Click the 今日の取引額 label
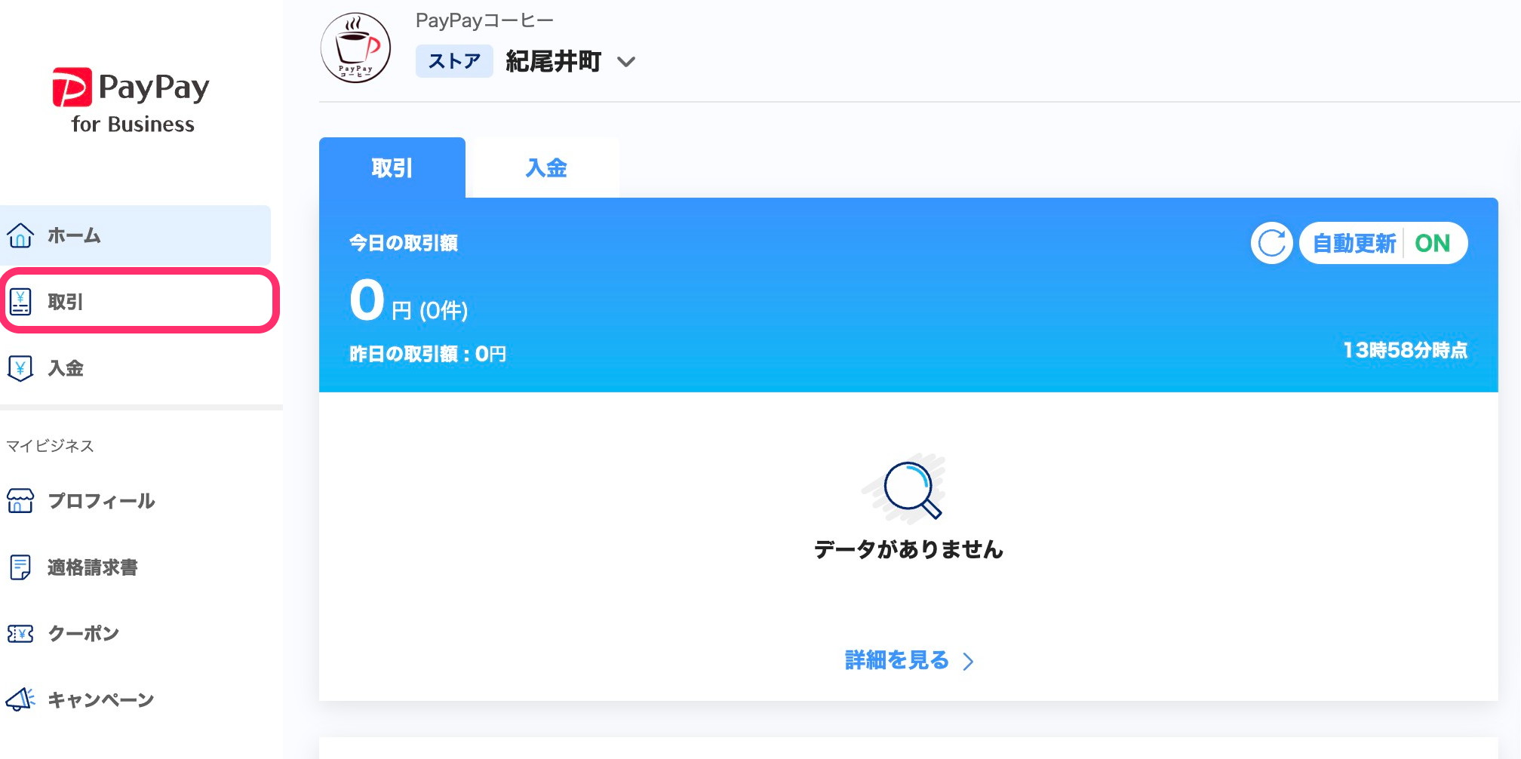This screenshot has width=1521, height=759. [404, 243]
